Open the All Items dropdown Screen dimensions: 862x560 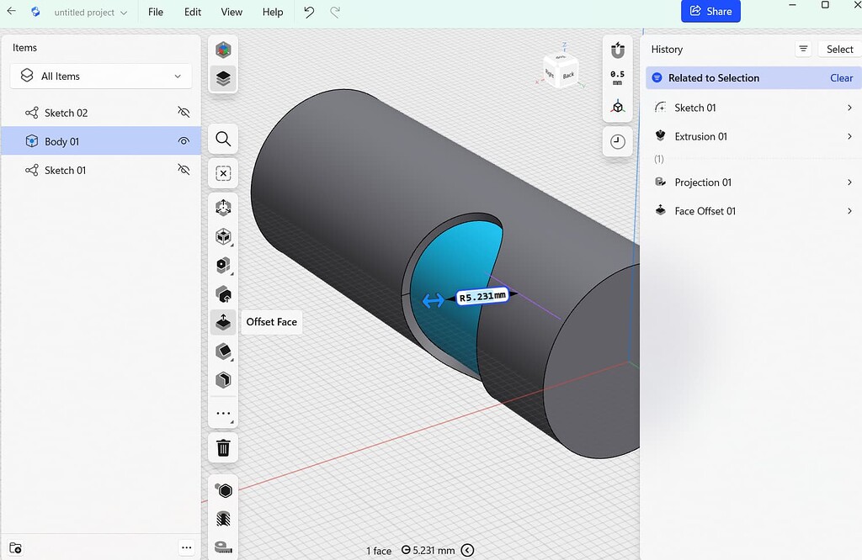pos(100,76)
